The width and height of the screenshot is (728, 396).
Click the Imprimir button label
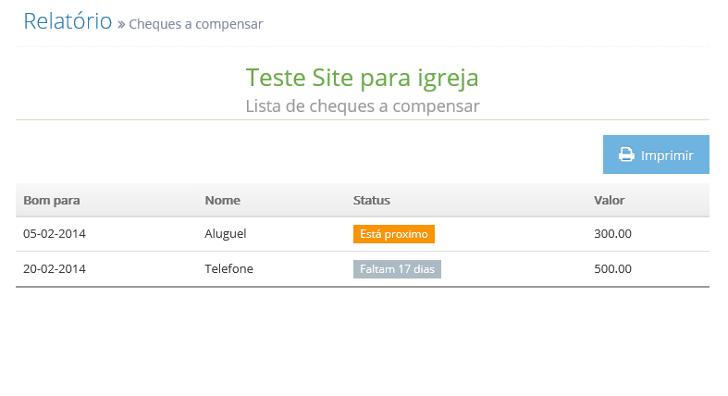[x=667, y=155]
